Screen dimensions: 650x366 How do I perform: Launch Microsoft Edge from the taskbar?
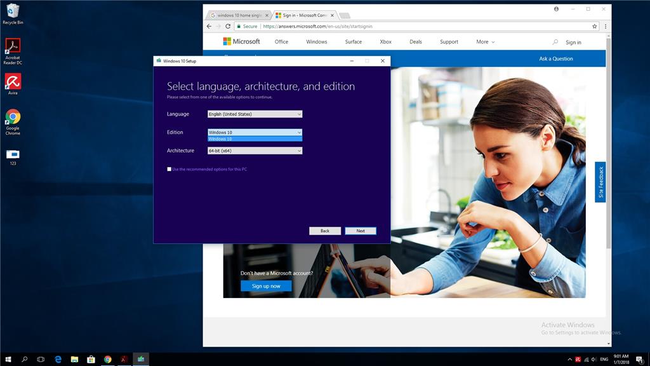(58, 359)
